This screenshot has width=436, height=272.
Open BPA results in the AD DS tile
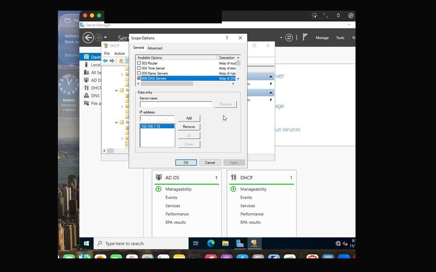175,222
